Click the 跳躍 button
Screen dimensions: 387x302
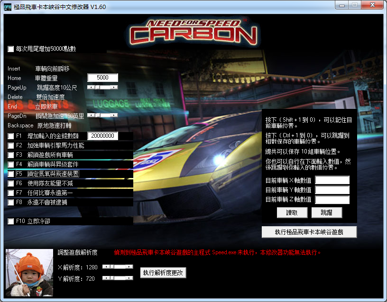click(x=327, y=213)
